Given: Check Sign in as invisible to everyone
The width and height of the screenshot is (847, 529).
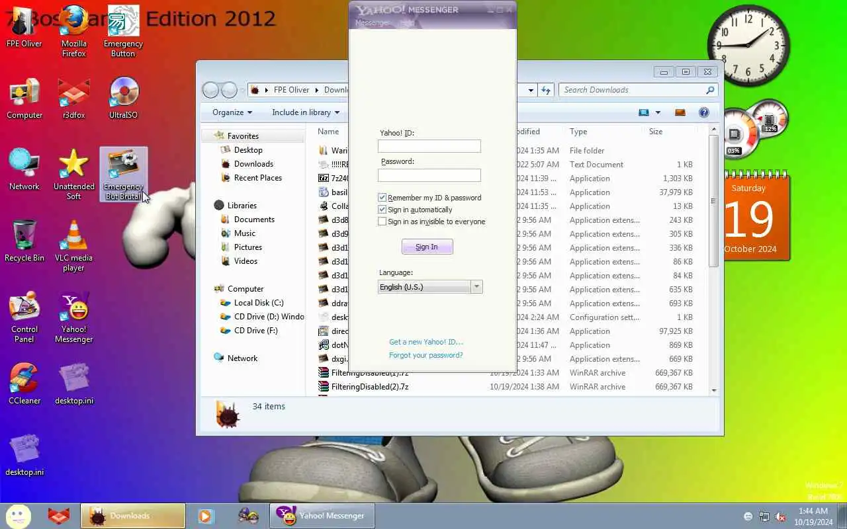Looking at the screenshot, I should 382,222.
